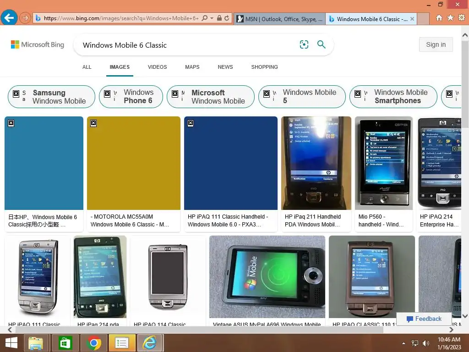This screenshot has width=469, height=352.
Task: Select the IMAGES tab
Action: (x=120, y=67)
